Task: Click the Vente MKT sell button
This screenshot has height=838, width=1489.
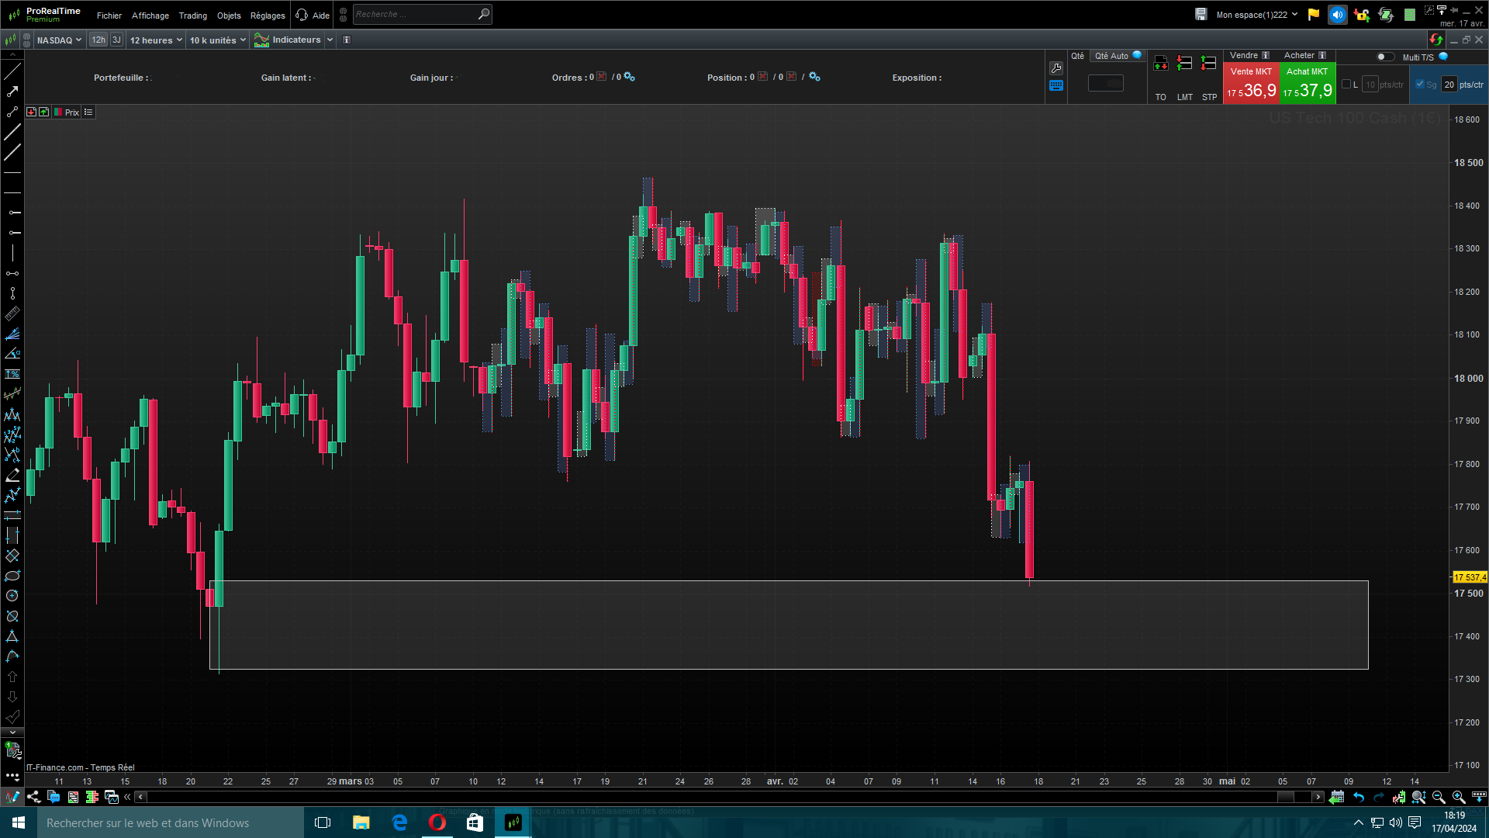Action: point(1251,84)
